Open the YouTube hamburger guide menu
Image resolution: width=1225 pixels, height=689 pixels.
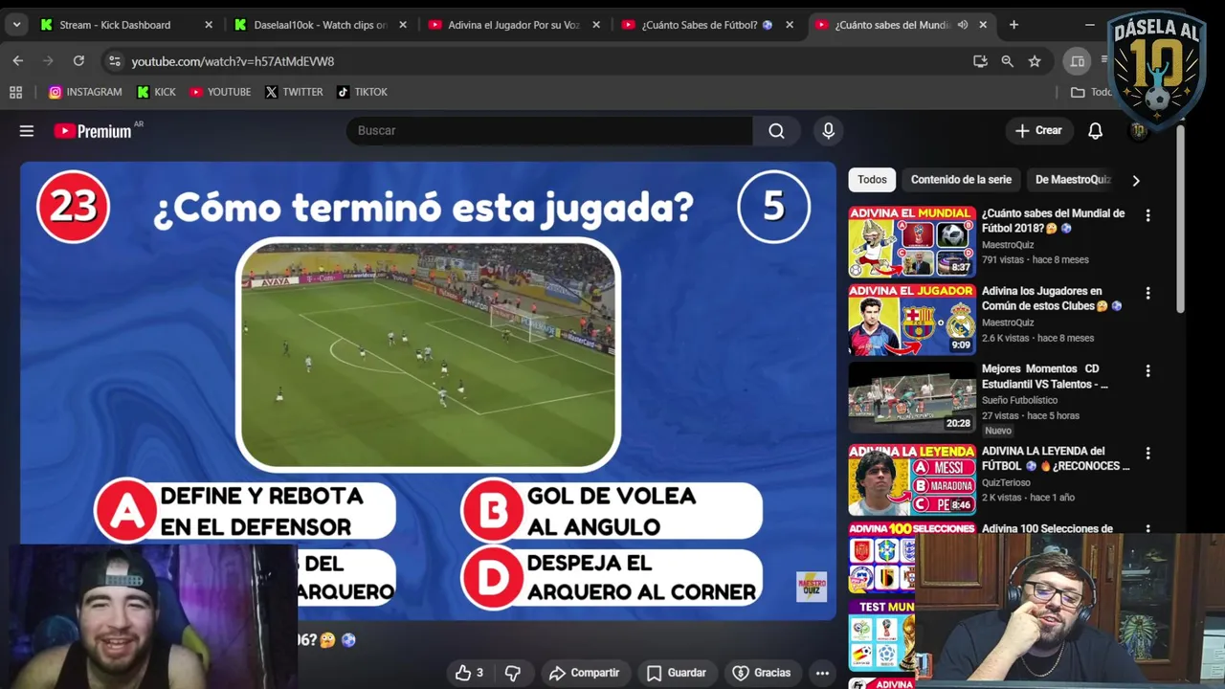27,131
